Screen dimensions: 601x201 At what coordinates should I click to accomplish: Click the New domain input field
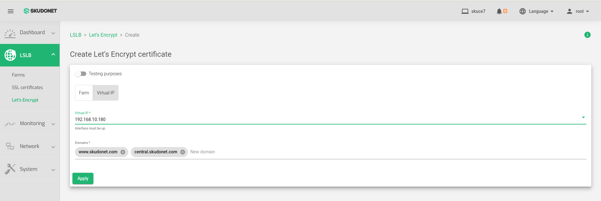coord(203,152)
